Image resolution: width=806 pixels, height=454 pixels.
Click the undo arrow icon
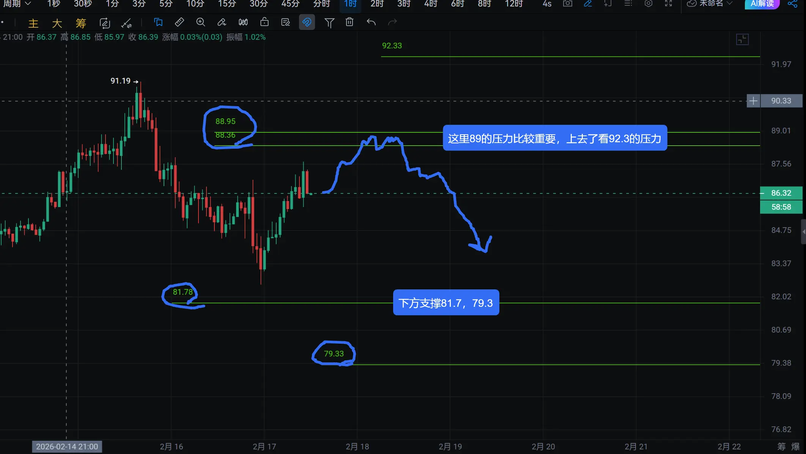pos(371,22)
